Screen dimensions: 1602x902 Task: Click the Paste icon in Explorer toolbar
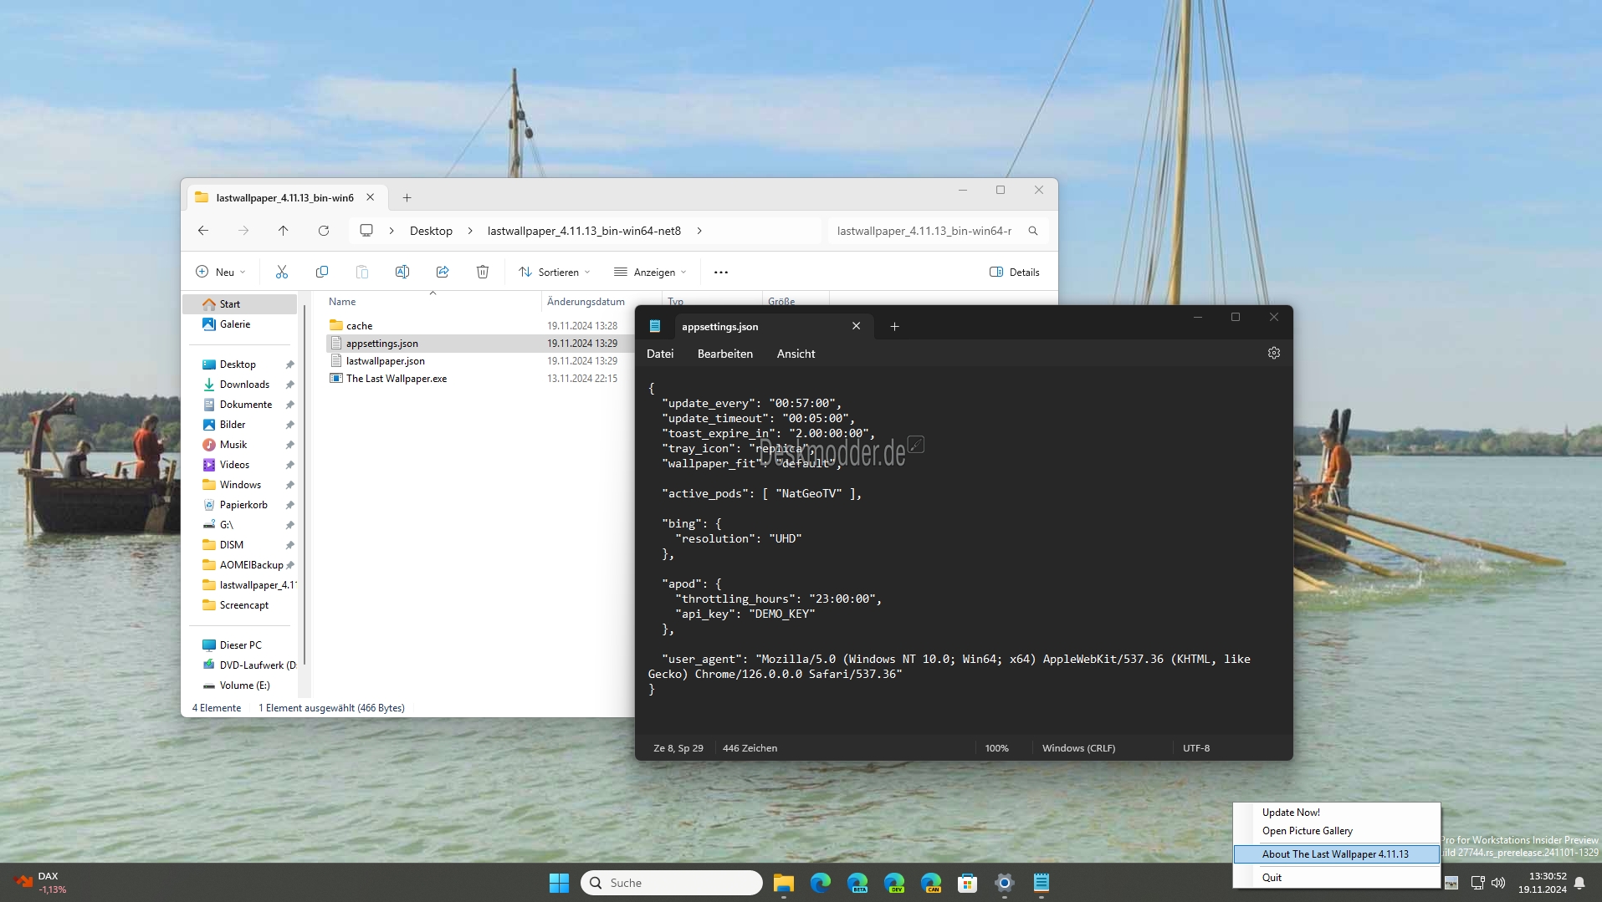coord(361,272)
